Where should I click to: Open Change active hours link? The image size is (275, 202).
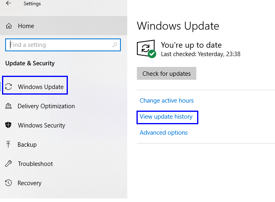[x=167, y=101]
